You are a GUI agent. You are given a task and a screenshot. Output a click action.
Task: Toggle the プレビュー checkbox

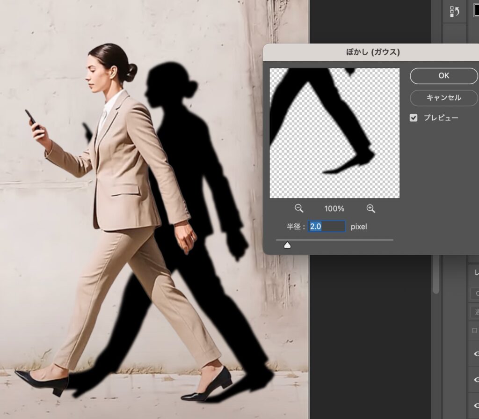[x=414, y=118]
